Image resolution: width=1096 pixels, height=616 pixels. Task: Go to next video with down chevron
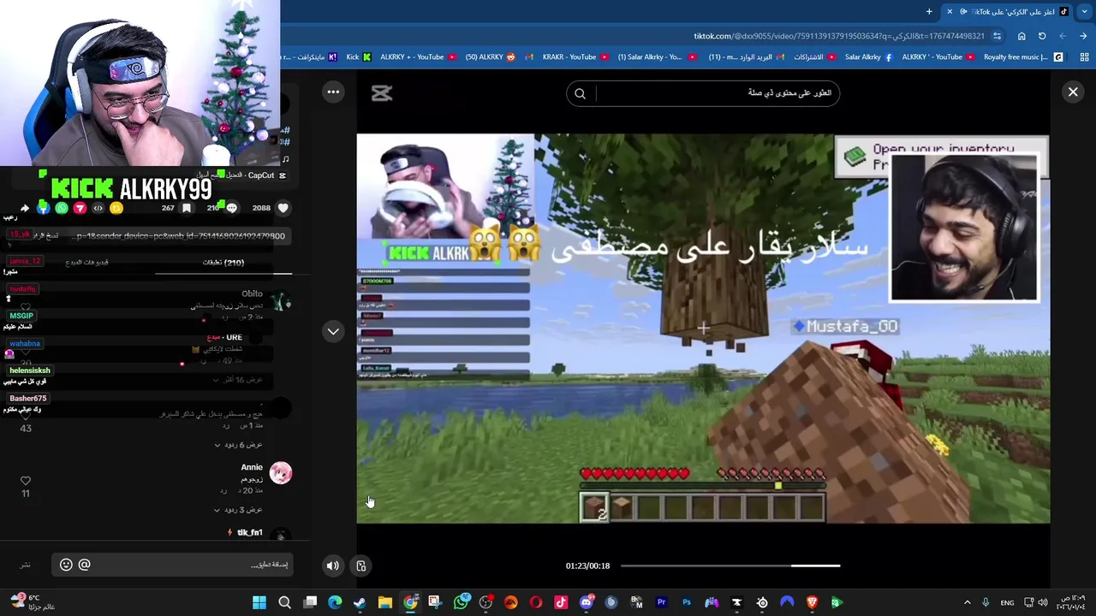coord(333,331)
